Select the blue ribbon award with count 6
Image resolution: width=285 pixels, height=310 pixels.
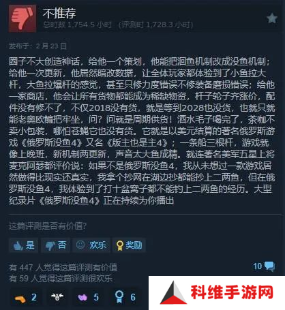[119, 296]
